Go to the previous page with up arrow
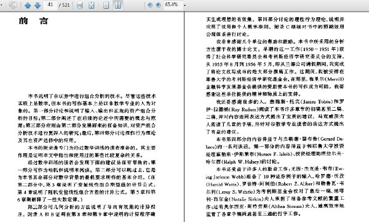 point(28,5)
